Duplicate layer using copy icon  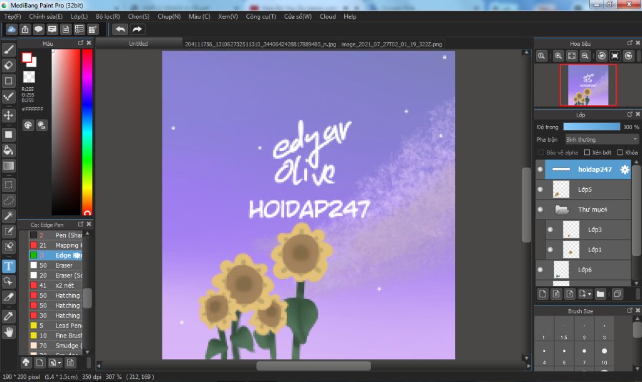[x=618, y=294]
